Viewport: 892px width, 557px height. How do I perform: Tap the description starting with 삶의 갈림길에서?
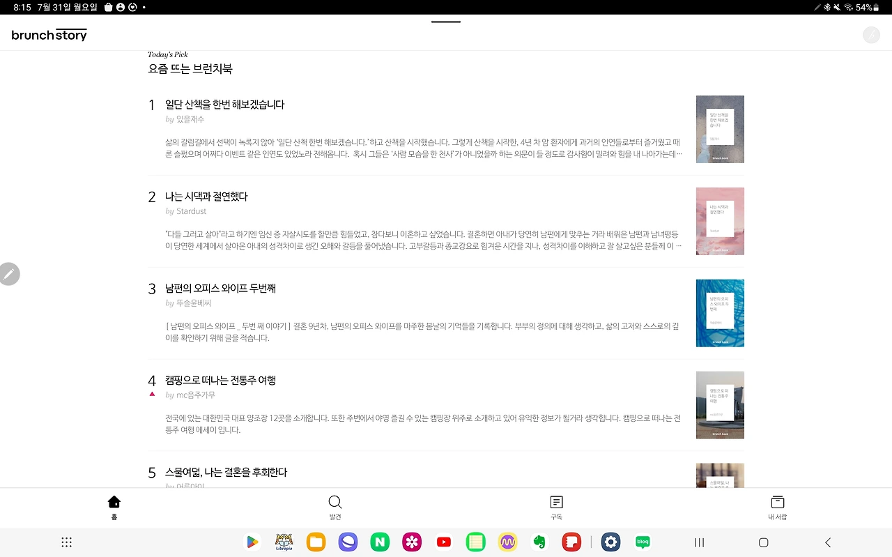424,147
